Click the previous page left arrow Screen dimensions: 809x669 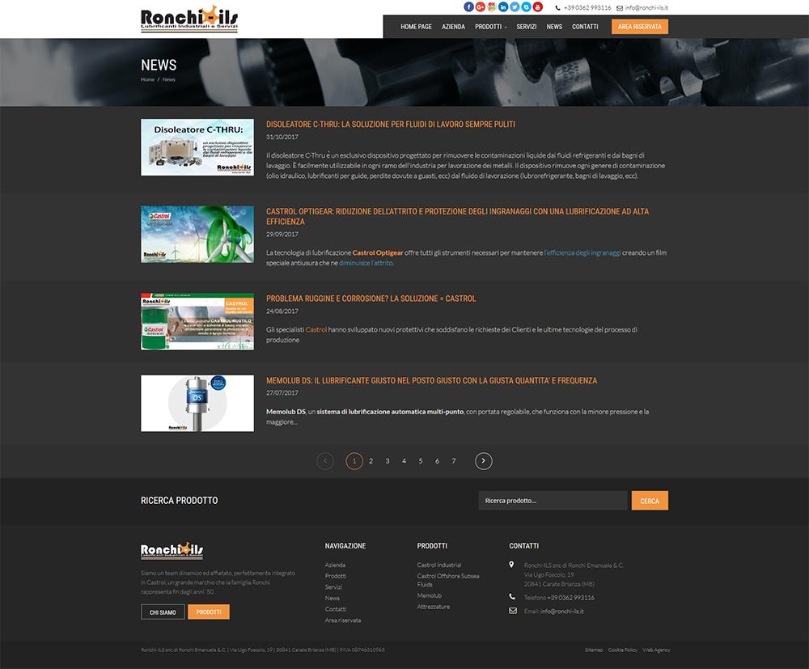click(325, 461)
